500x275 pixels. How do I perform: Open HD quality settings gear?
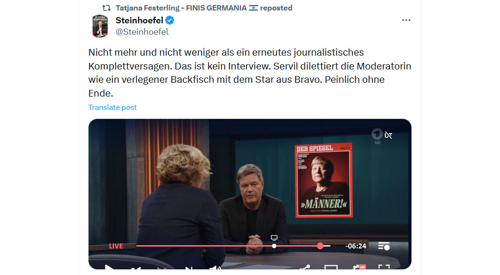359,267
